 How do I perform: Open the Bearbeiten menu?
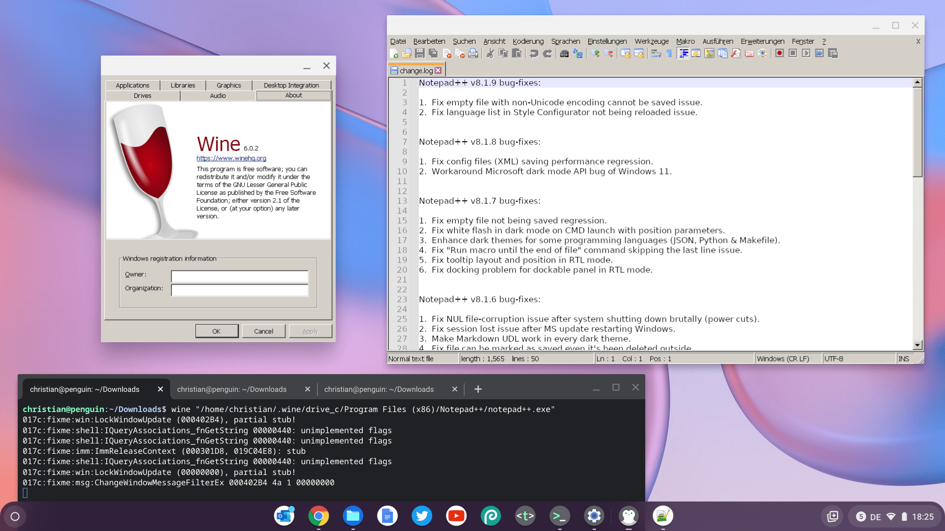click(429, 41)
